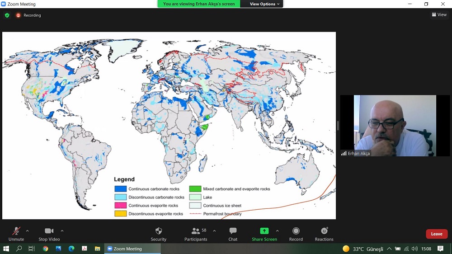Click the Mixed carbonate and evaporite green swatch
This screenshot has width=452, height=254.
point(195,189)
